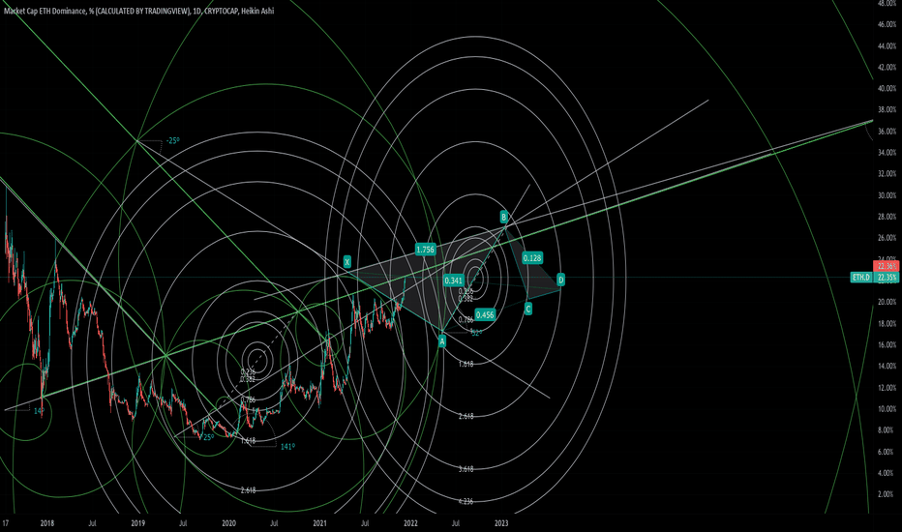
Task: Click the Jul label between 2019 and 2020
Action: (183, 523)
